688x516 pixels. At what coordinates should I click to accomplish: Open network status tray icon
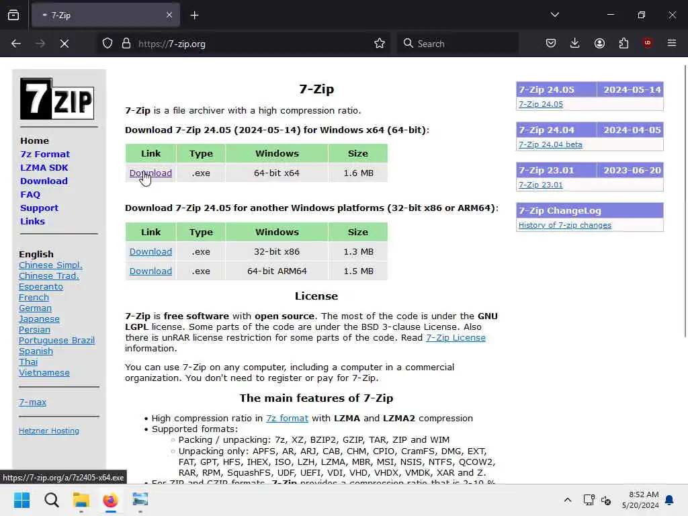click(589, 500)
